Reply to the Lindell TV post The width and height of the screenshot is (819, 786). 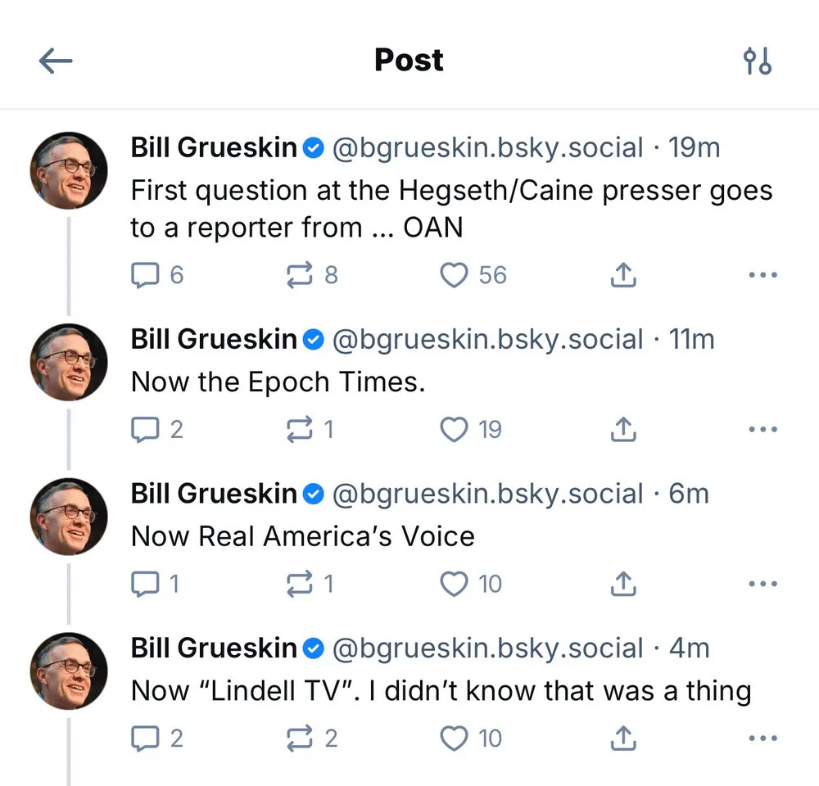145,739
